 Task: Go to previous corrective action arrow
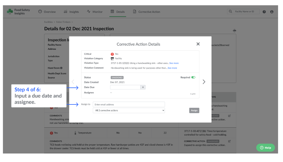click(x=73, y=82)
